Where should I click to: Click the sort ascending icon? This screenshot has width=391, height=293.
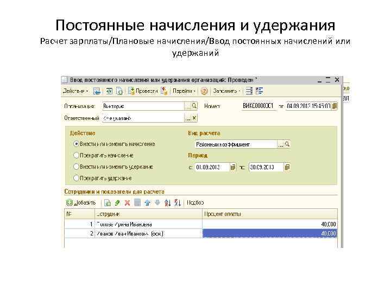click(x=167, y=203)
